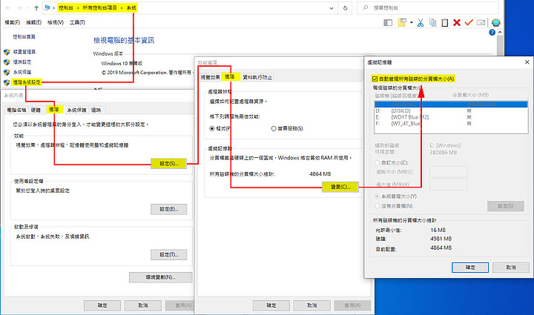
Task: Open view options dropdown arrow in toolbar
Action: click(x=412, y=23)
